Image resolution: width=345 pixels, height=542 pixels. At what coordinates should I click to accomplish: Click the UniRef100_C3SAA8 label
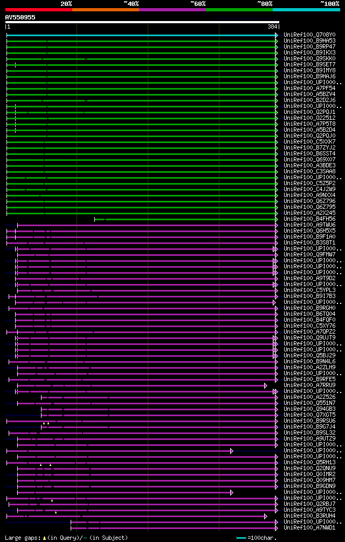(x=309, y=172)
